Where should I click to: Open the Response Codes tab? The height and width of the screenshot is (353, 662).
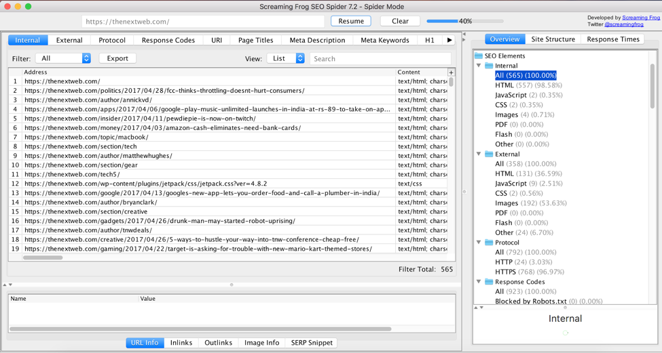tap(168, 40)
